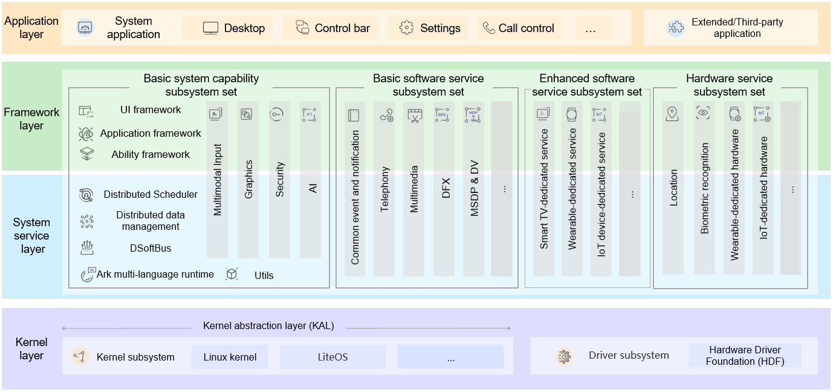Click the Driver subsystem chip icon

click(x=563, y=356)
